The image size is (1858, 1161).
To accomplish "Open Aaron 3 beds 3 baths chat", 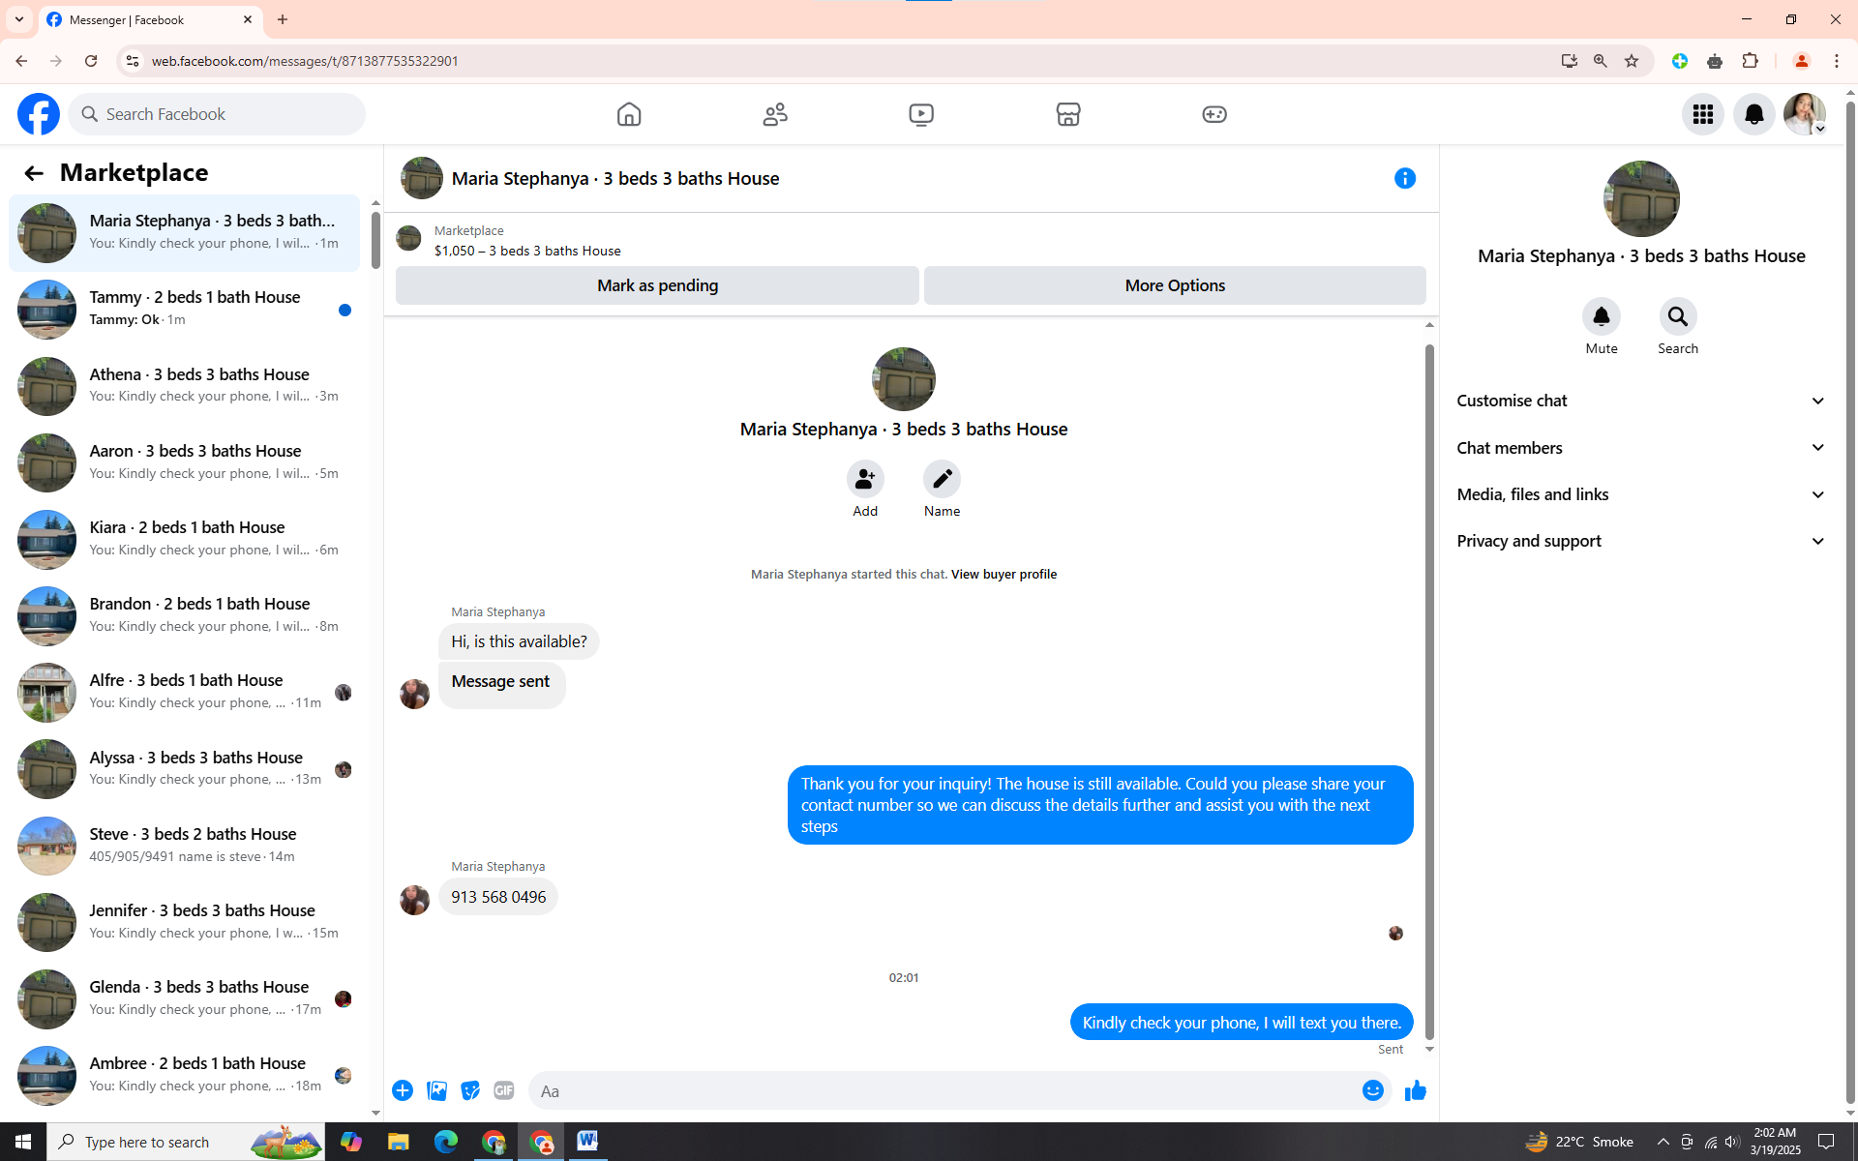I will coord(184,462).
